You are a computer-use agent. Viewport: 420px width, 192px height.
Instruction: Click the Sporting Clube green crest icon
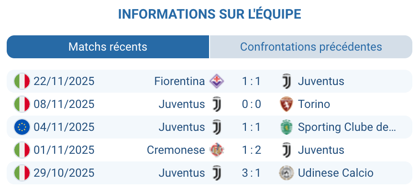tap(286, 127)
